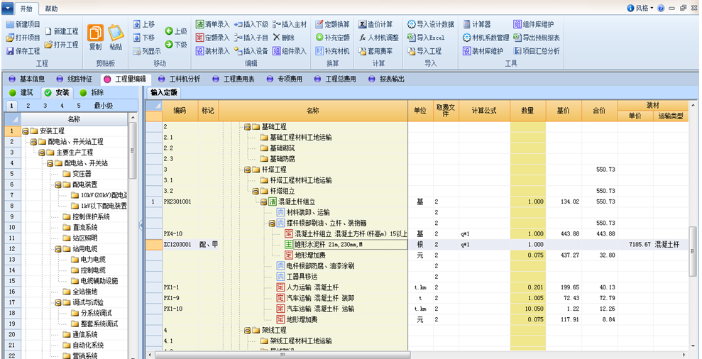Image resolution: width=702 pixels, height=359 pixels.
Task: Click the 保存工程 save icon
Action: point(10,51)
